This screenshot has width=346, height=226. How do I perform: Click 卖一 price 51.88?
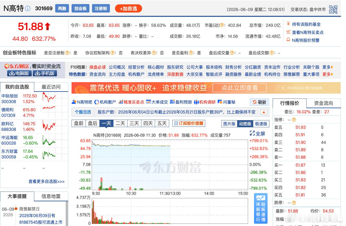click(x=301, y=157)
